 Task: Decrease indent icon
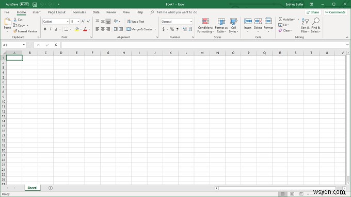(116, 29)
